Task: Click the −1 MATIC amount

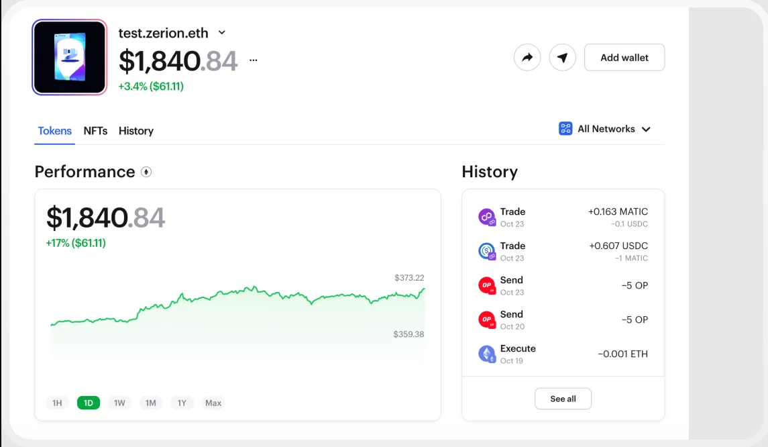Action: coord(632,258)
